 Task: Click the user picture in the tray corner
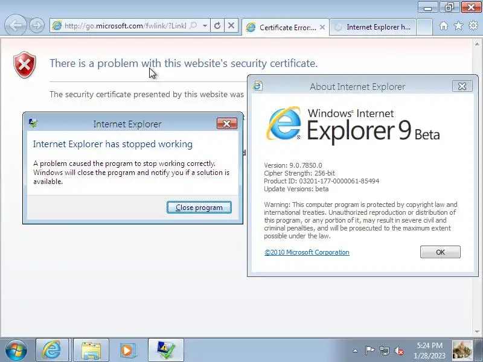click(x=462, y=351)
